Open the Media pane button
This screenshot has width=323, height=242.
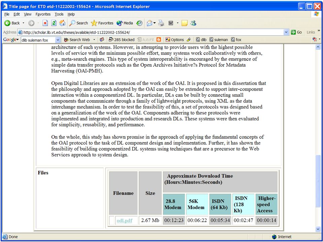(x=124, y=23)
